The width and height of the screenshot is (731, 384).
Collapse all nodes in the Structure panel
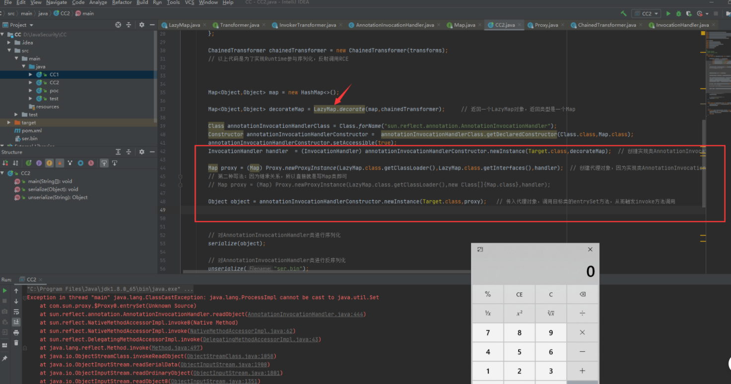(129, 152)
